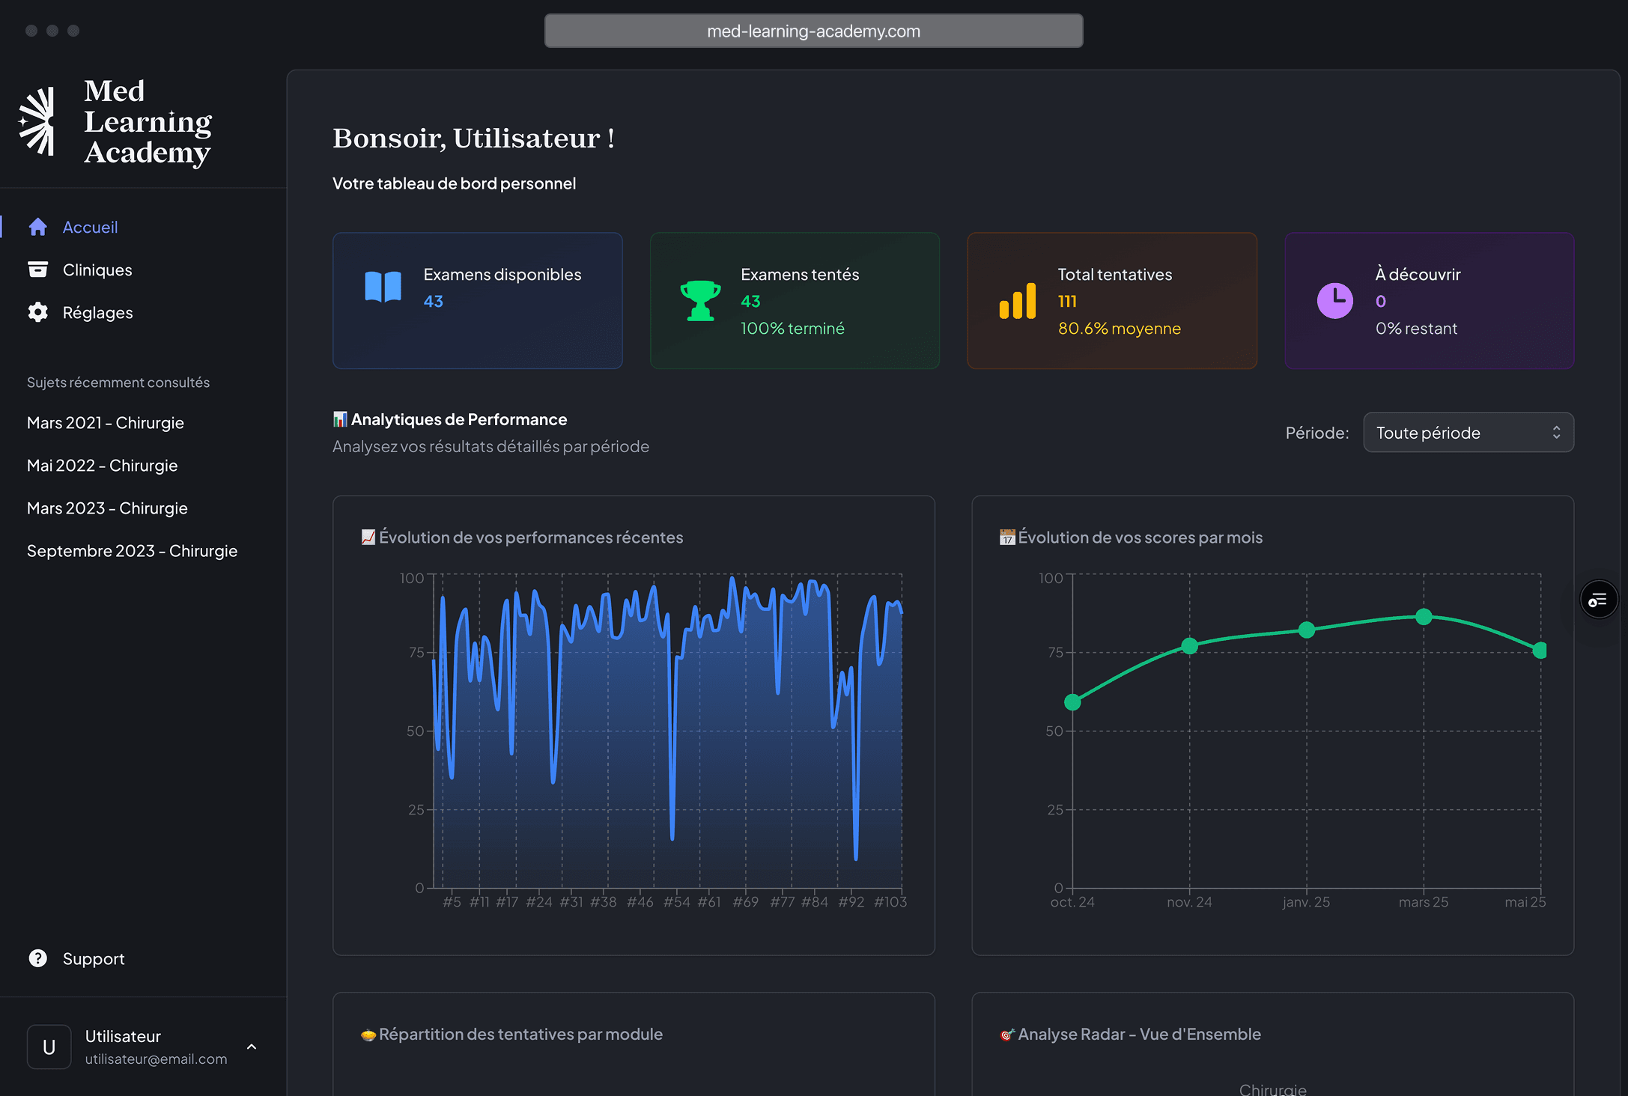Click the clock icon on À découvrir card
The image size is (1628, 1096).
(x=1335, y=299)
